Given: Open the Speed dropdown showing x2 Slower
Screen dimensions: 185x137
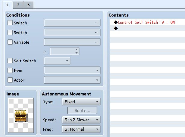Looking at the screenshot, I should 81,120.
